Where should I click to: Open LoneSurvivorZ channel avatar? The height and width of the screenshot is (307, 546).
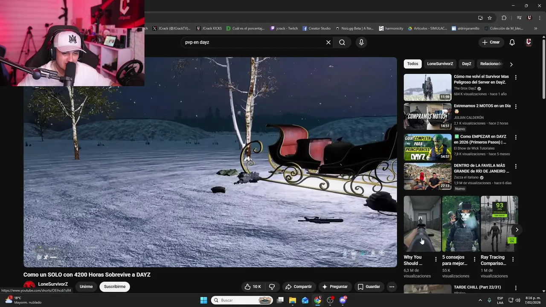tap(29, 287)
